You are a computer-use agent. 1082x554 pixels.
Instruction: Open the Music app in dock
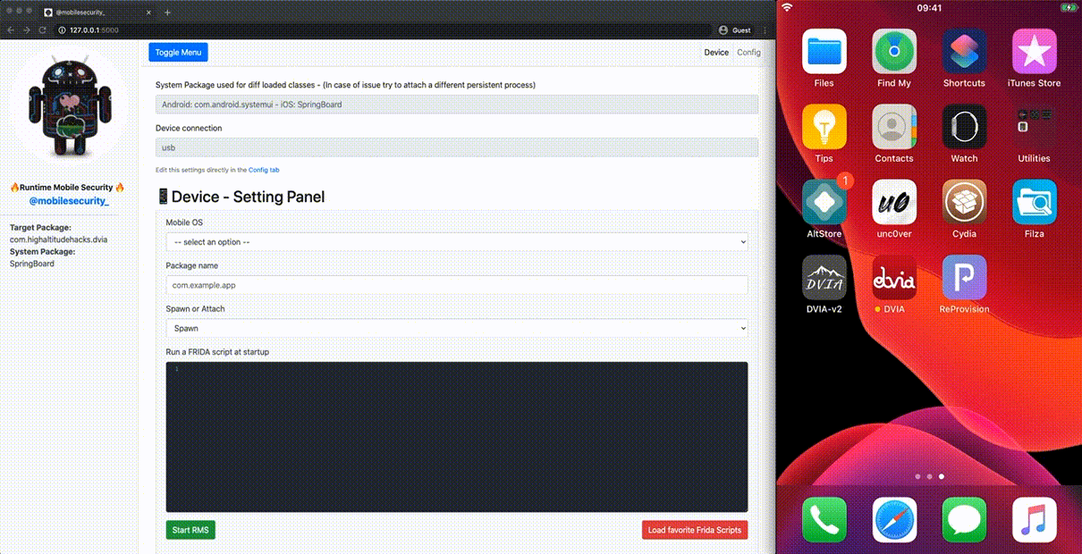click(x=1034, y=520)
